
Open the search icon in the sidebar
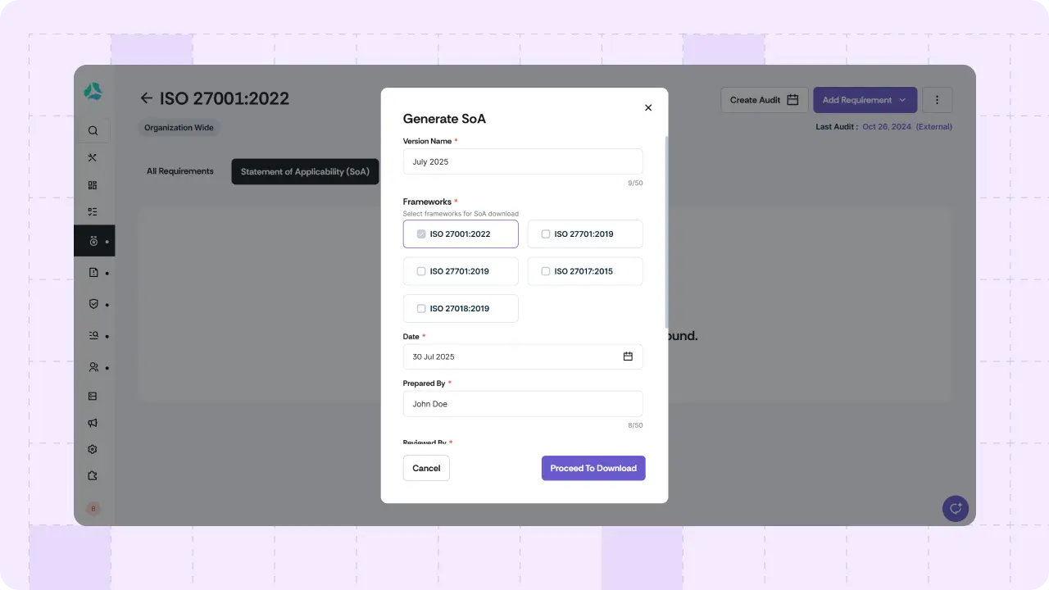tap(93, 130)
